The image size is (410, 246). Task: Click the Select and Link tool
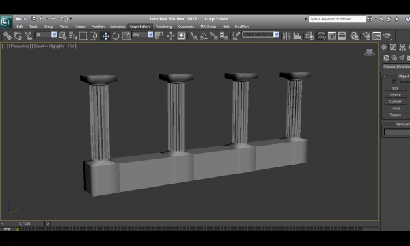[x=7, y=36]
